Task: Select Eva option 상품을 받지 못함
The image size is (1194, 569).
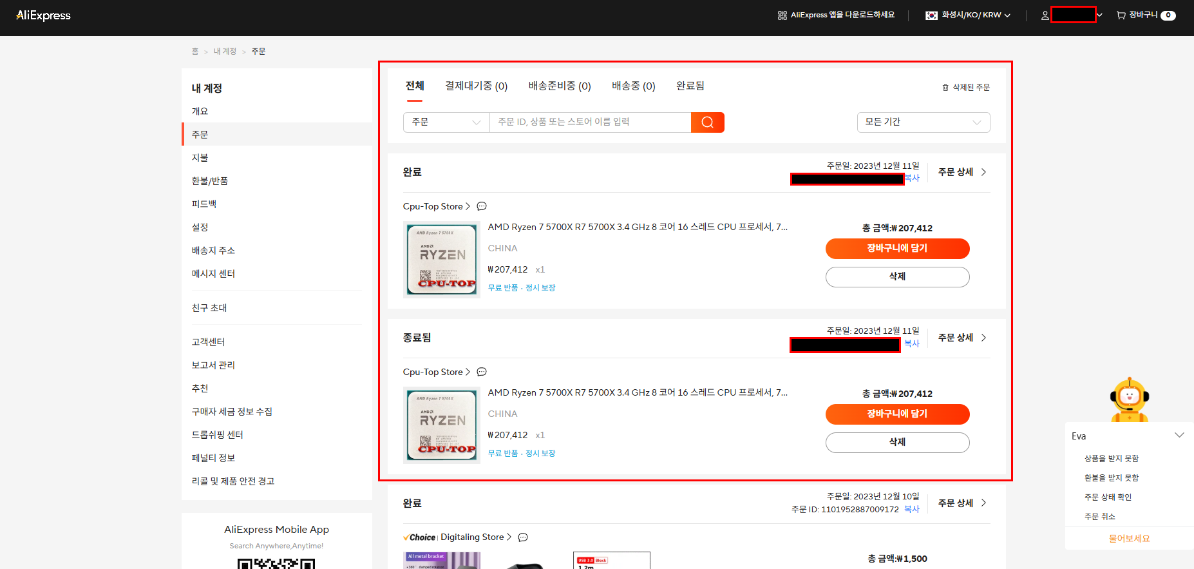Action: [1112, 458]
